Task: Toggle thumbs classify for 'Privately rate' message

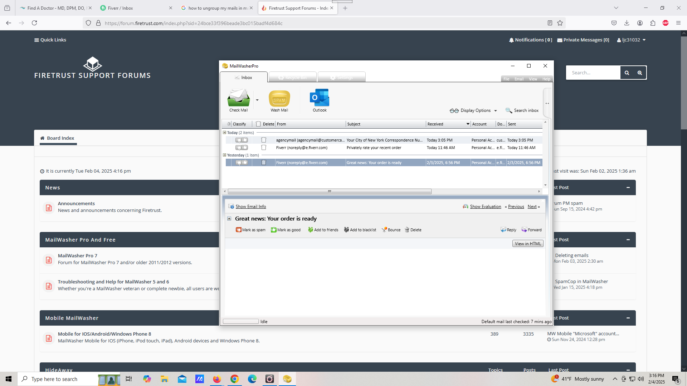Action: coord(242,148)
